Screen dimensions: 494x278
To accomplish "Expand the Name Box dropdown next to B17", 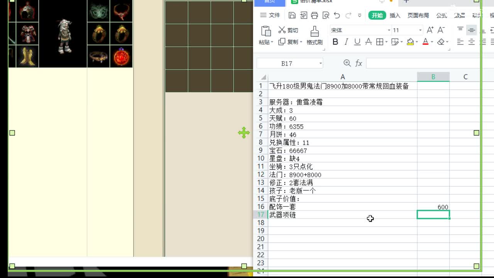I will 320,63.
